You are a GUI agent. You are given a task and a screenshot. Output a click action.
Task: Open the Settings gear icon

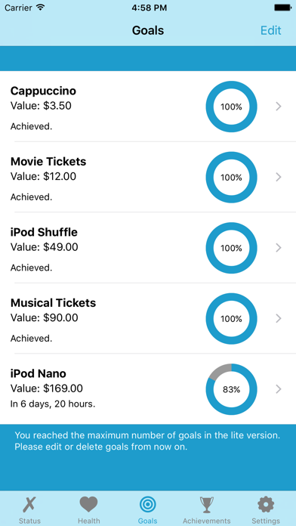coord(266,505)
